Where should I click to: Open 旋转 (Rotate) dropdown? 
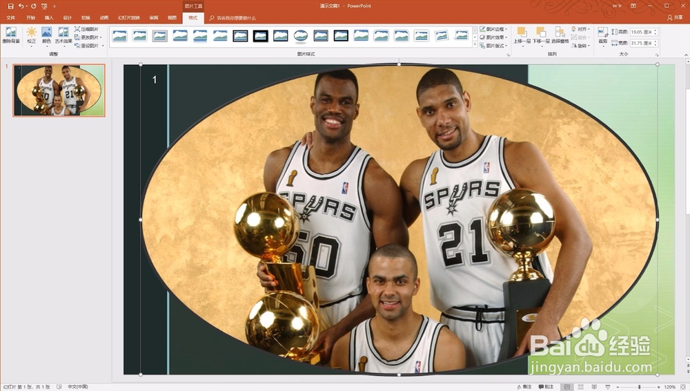(581, 46)
